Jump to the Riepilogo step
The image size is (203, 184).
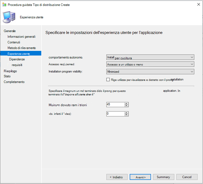(10, 71)
